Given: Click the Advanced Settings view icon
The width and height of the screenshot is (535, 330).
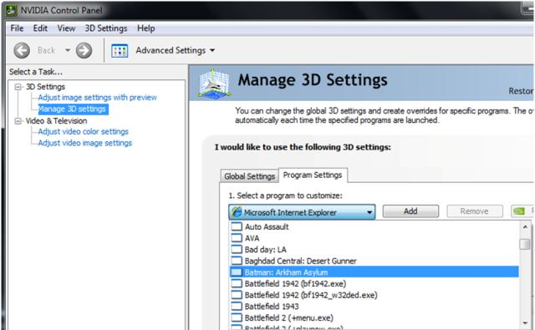Looking at the screenshot, I should point(120,50).
